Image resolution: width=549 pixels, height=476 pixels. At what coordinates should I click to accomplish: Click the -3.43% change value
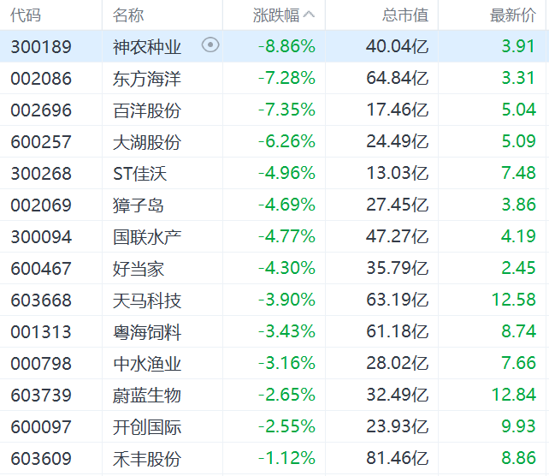tap(286, 331)
